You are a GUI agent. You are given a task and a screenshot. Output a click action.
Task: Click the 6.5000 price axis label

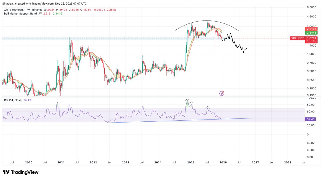click(x=312, y=8)
